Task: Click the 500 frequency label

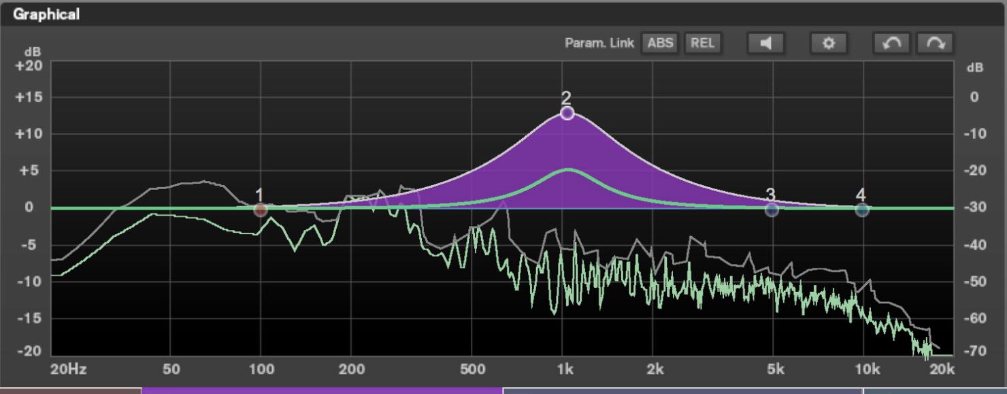Action: point(473,370)
